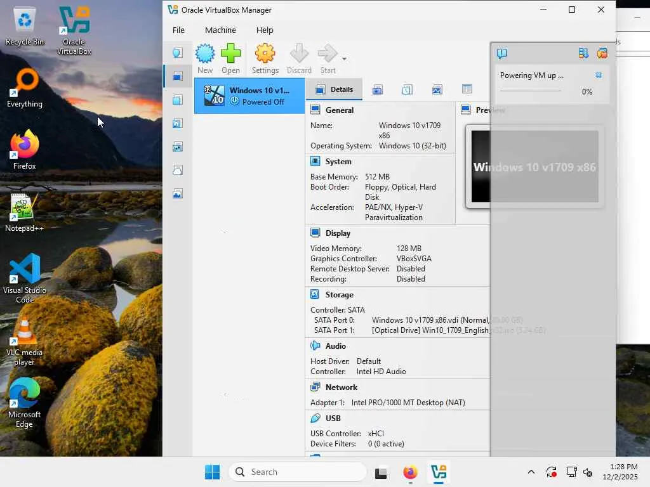Viewport: 650px width, 487px height.
Task: Cancel the Powering VM up progress
Action: point(598,75)
